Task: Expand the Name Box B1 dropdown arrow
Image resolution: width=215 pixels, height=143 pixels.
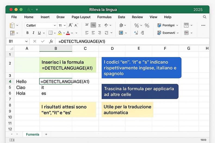Action: click(x=26, y=41)
